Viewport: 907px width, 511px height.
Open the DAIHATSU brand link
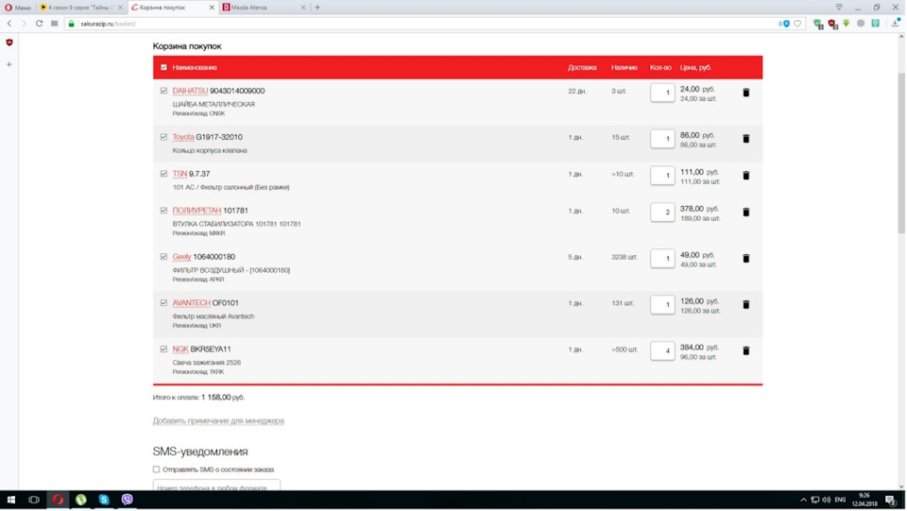coord(190,91)
